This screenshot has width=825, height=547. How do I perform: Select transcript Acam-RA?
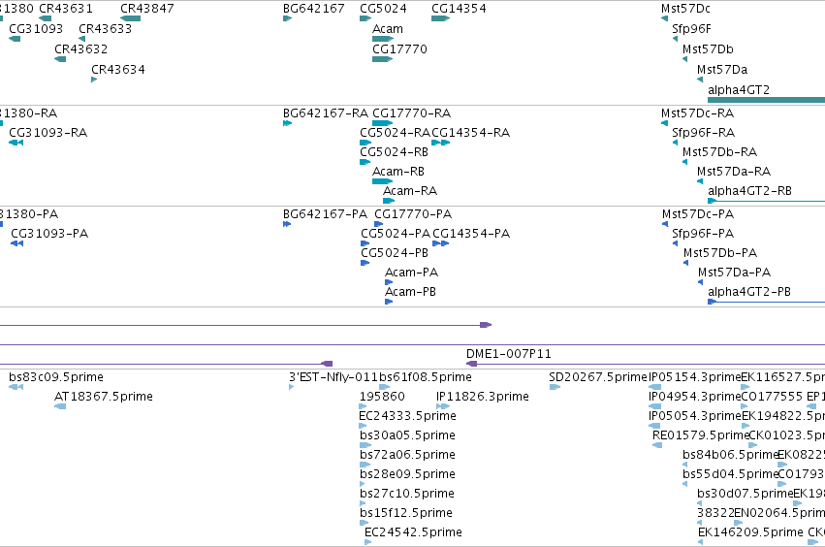point(410,191)
